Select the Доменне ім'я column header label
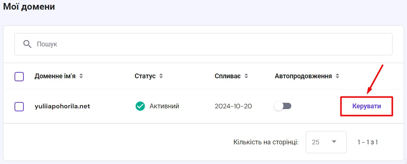407x164 pixels. (x=55, y=76)
